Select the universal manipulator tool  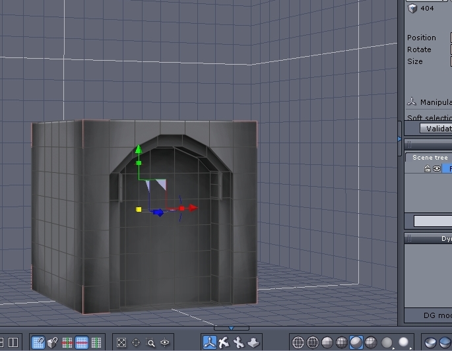(210, 342)
